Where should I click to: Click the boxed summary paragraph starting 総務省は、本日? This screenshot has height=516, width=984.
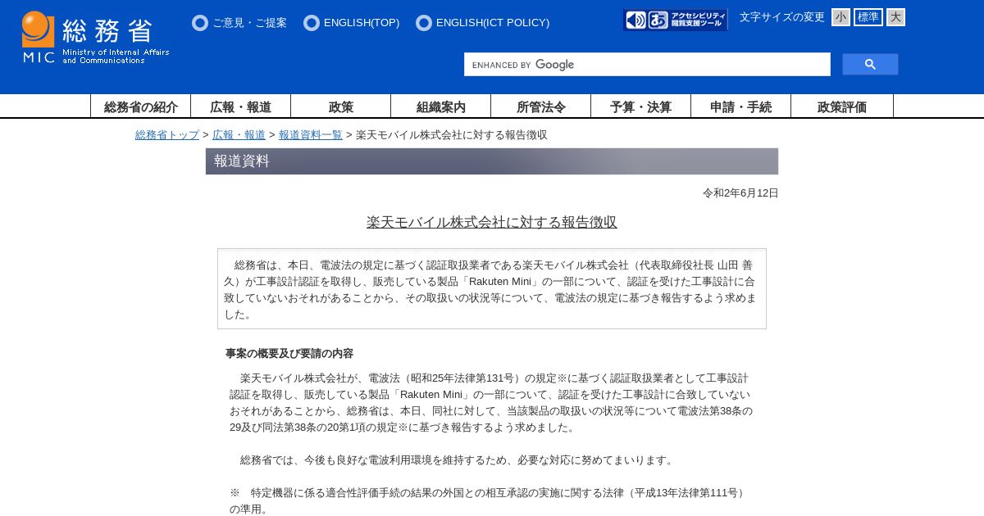click(492, 289)
